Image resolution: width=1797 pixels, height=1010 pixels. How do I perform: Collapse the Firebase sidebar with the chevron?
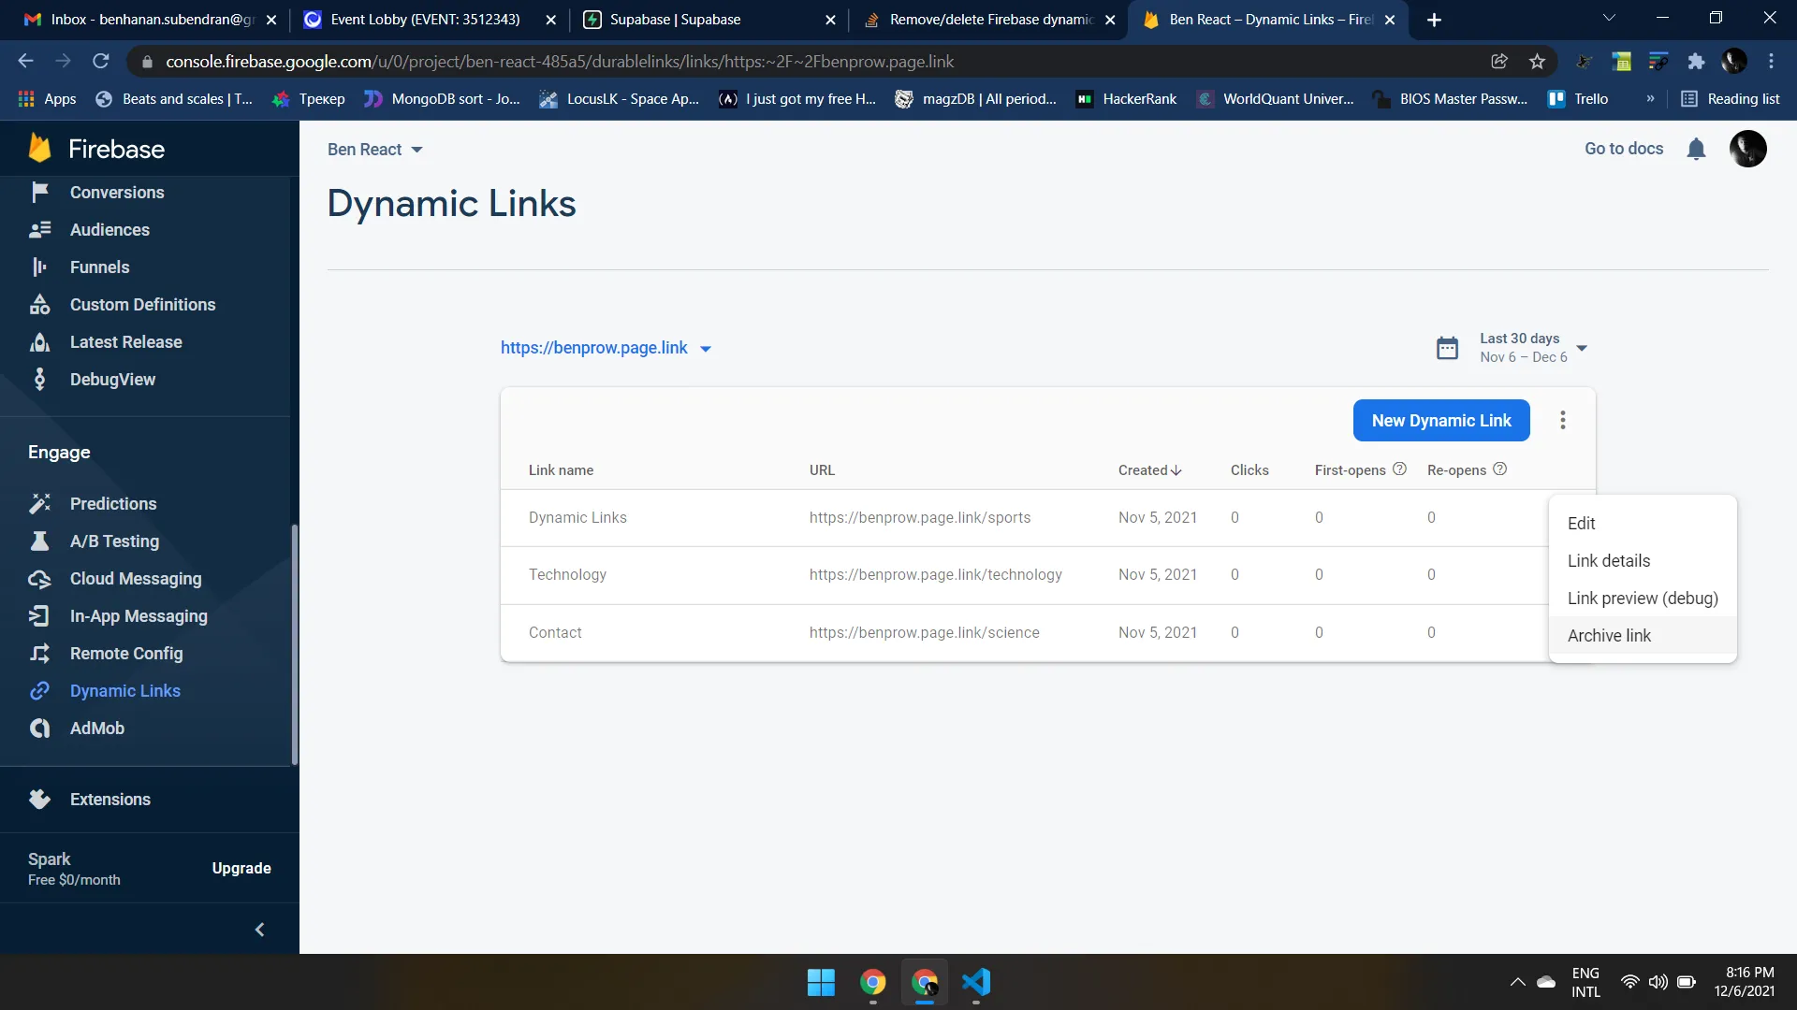coord(259,930)
